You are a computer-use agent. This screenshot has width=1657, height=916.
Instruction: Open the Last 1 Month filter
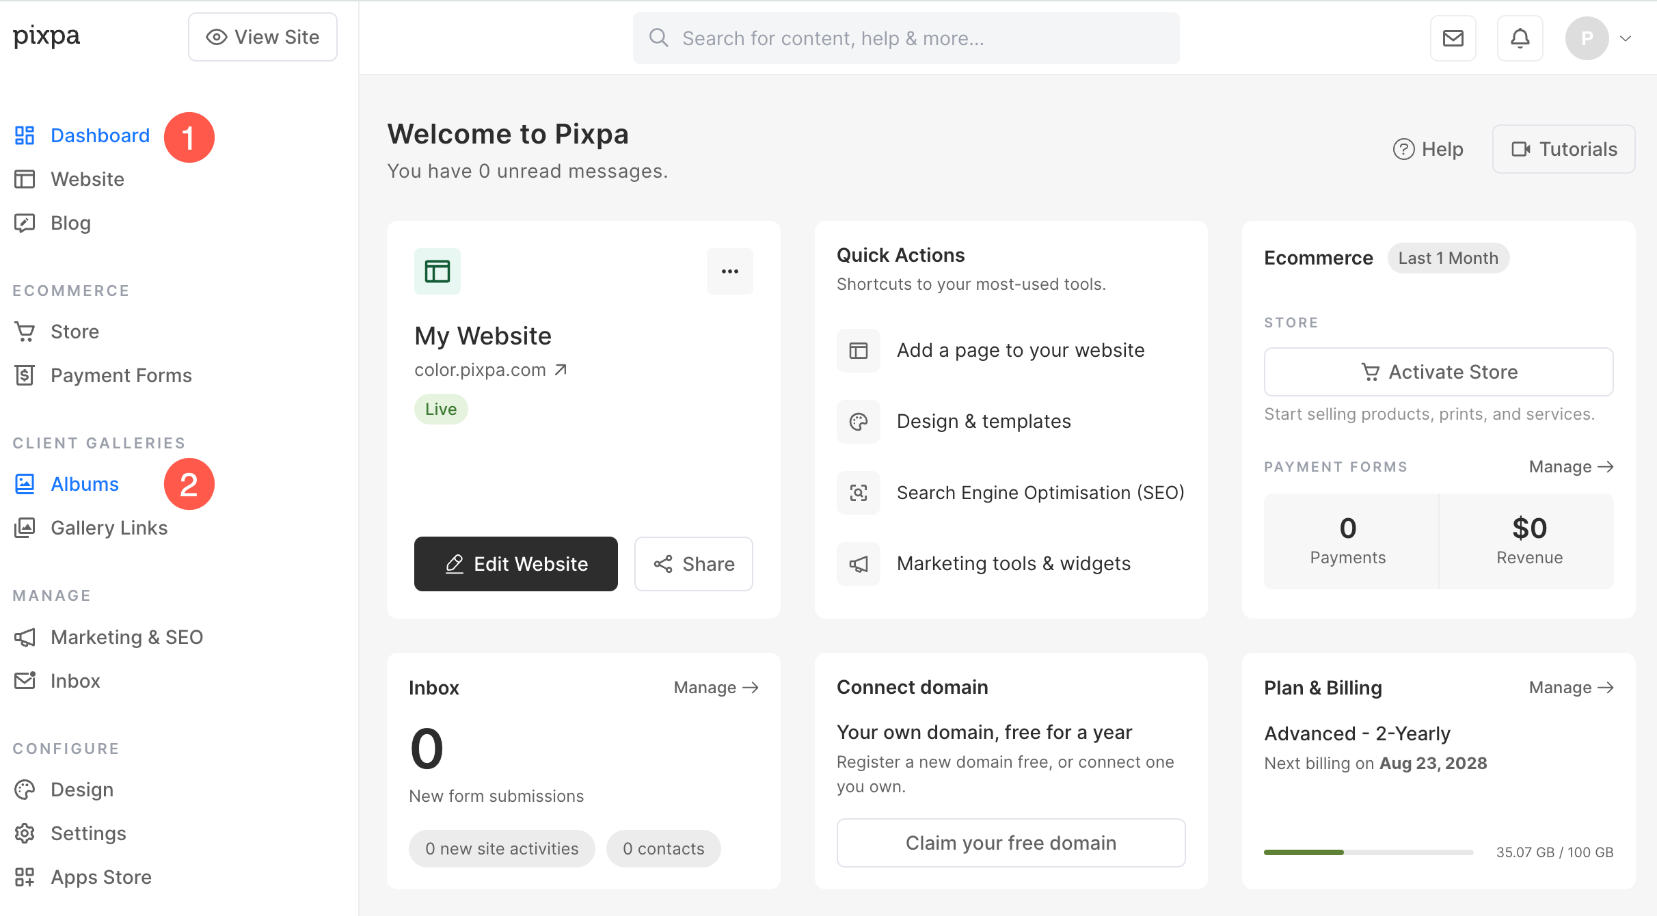[1448, 258]
